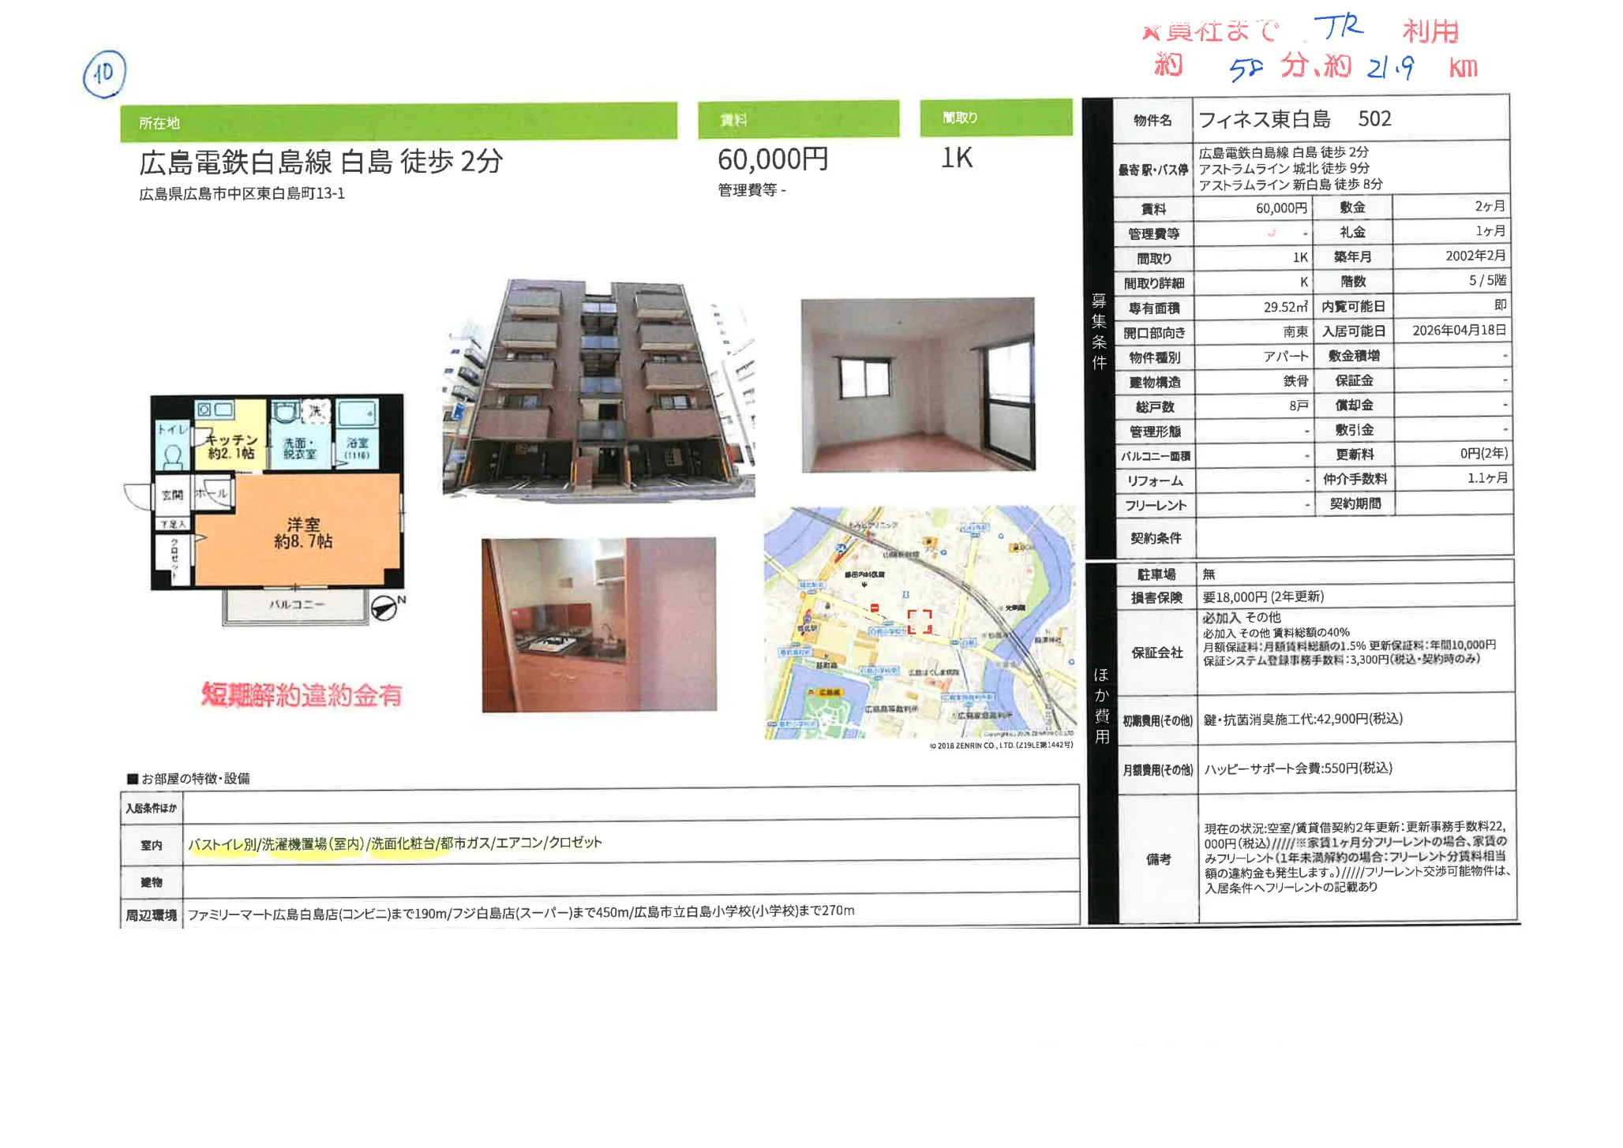Click the green 所在地 header bar
Viewport: 1623px width, 1148px height.
[x=398, y=122]
